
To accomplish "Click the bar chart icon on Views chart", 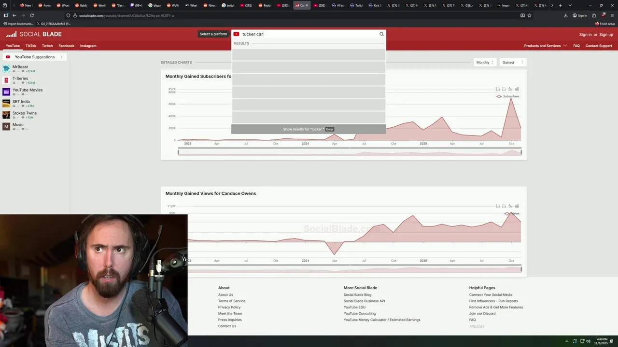I will (x=517, y=206).
